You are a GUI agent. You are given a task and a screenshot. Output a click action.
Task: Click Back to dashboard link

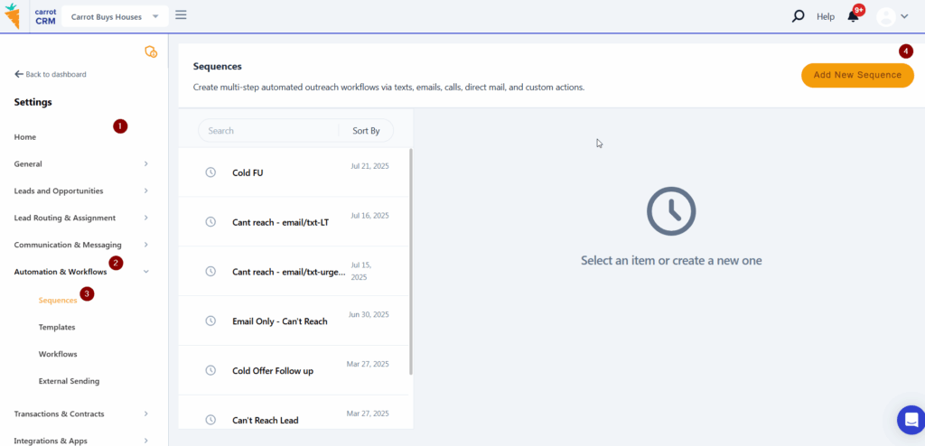pos(51,75)
